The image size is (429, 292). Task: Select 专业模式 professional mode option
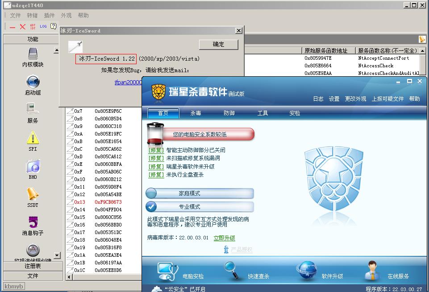pyautogui.click(x=200, y=207)
